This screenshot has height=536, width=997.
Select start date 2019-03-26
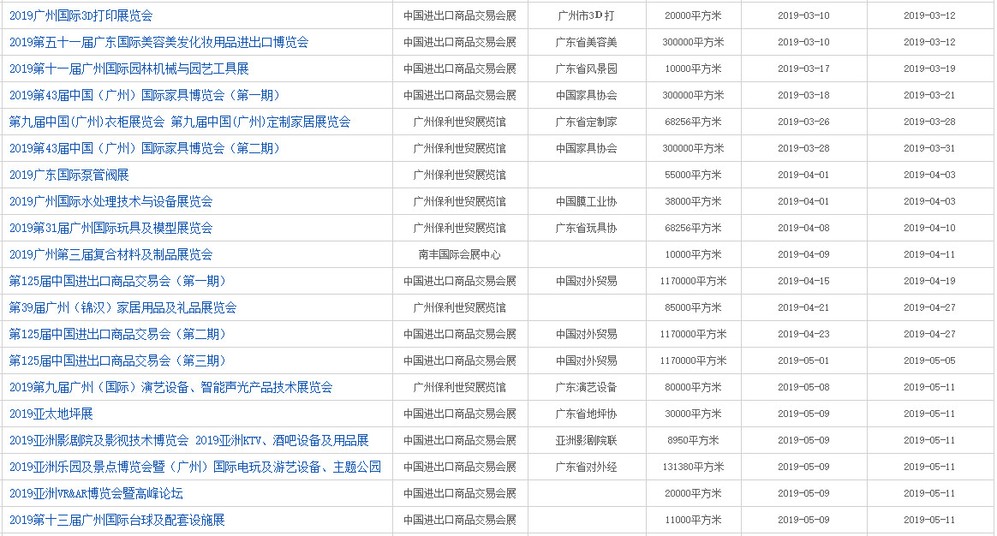click(x=803, y=122)
